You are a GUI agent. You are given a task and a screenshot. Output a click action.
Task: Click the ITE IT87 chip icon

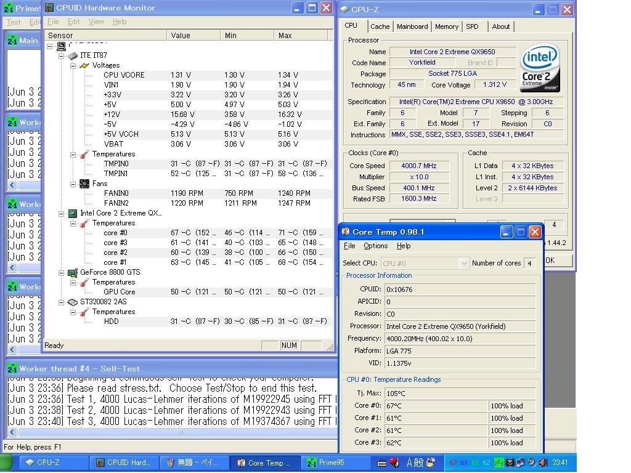[x=73, y=55]
